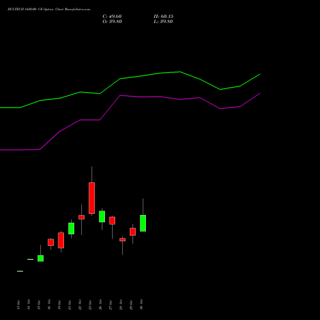Click the flat green dash for 13 Oct
This screenshot has height=320, width=320.
pyautogui.click(x=20, y=271)
